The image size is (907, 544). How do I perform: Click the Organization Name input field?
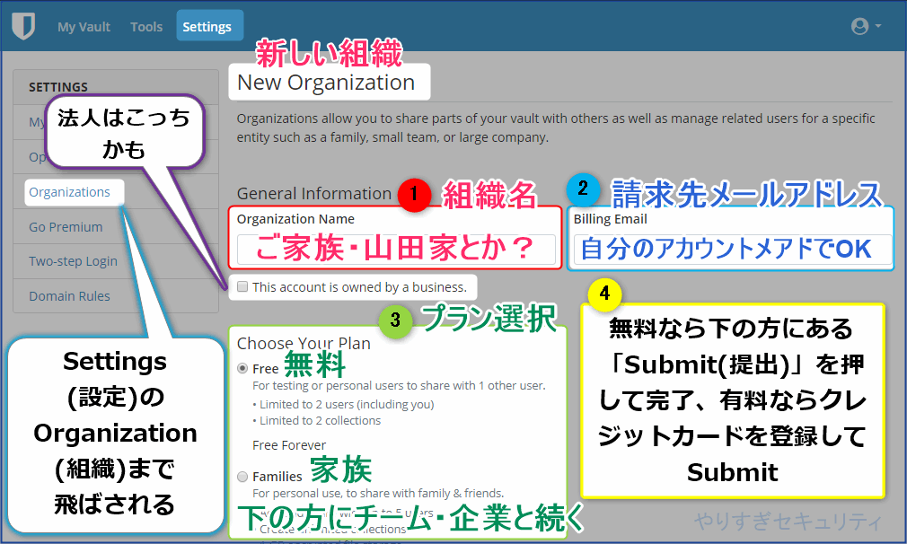click(x=396, y=250)
